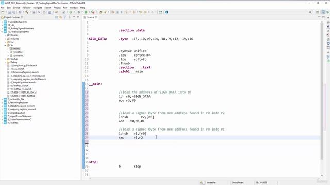Toggle Link with Editor in Project Explorer
This screenshot has height=185, width=330.
click(61, 17)
